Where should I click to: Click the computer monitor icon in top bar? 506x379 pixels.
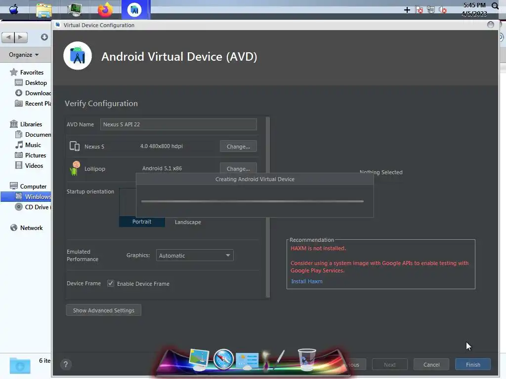[75, 10]
